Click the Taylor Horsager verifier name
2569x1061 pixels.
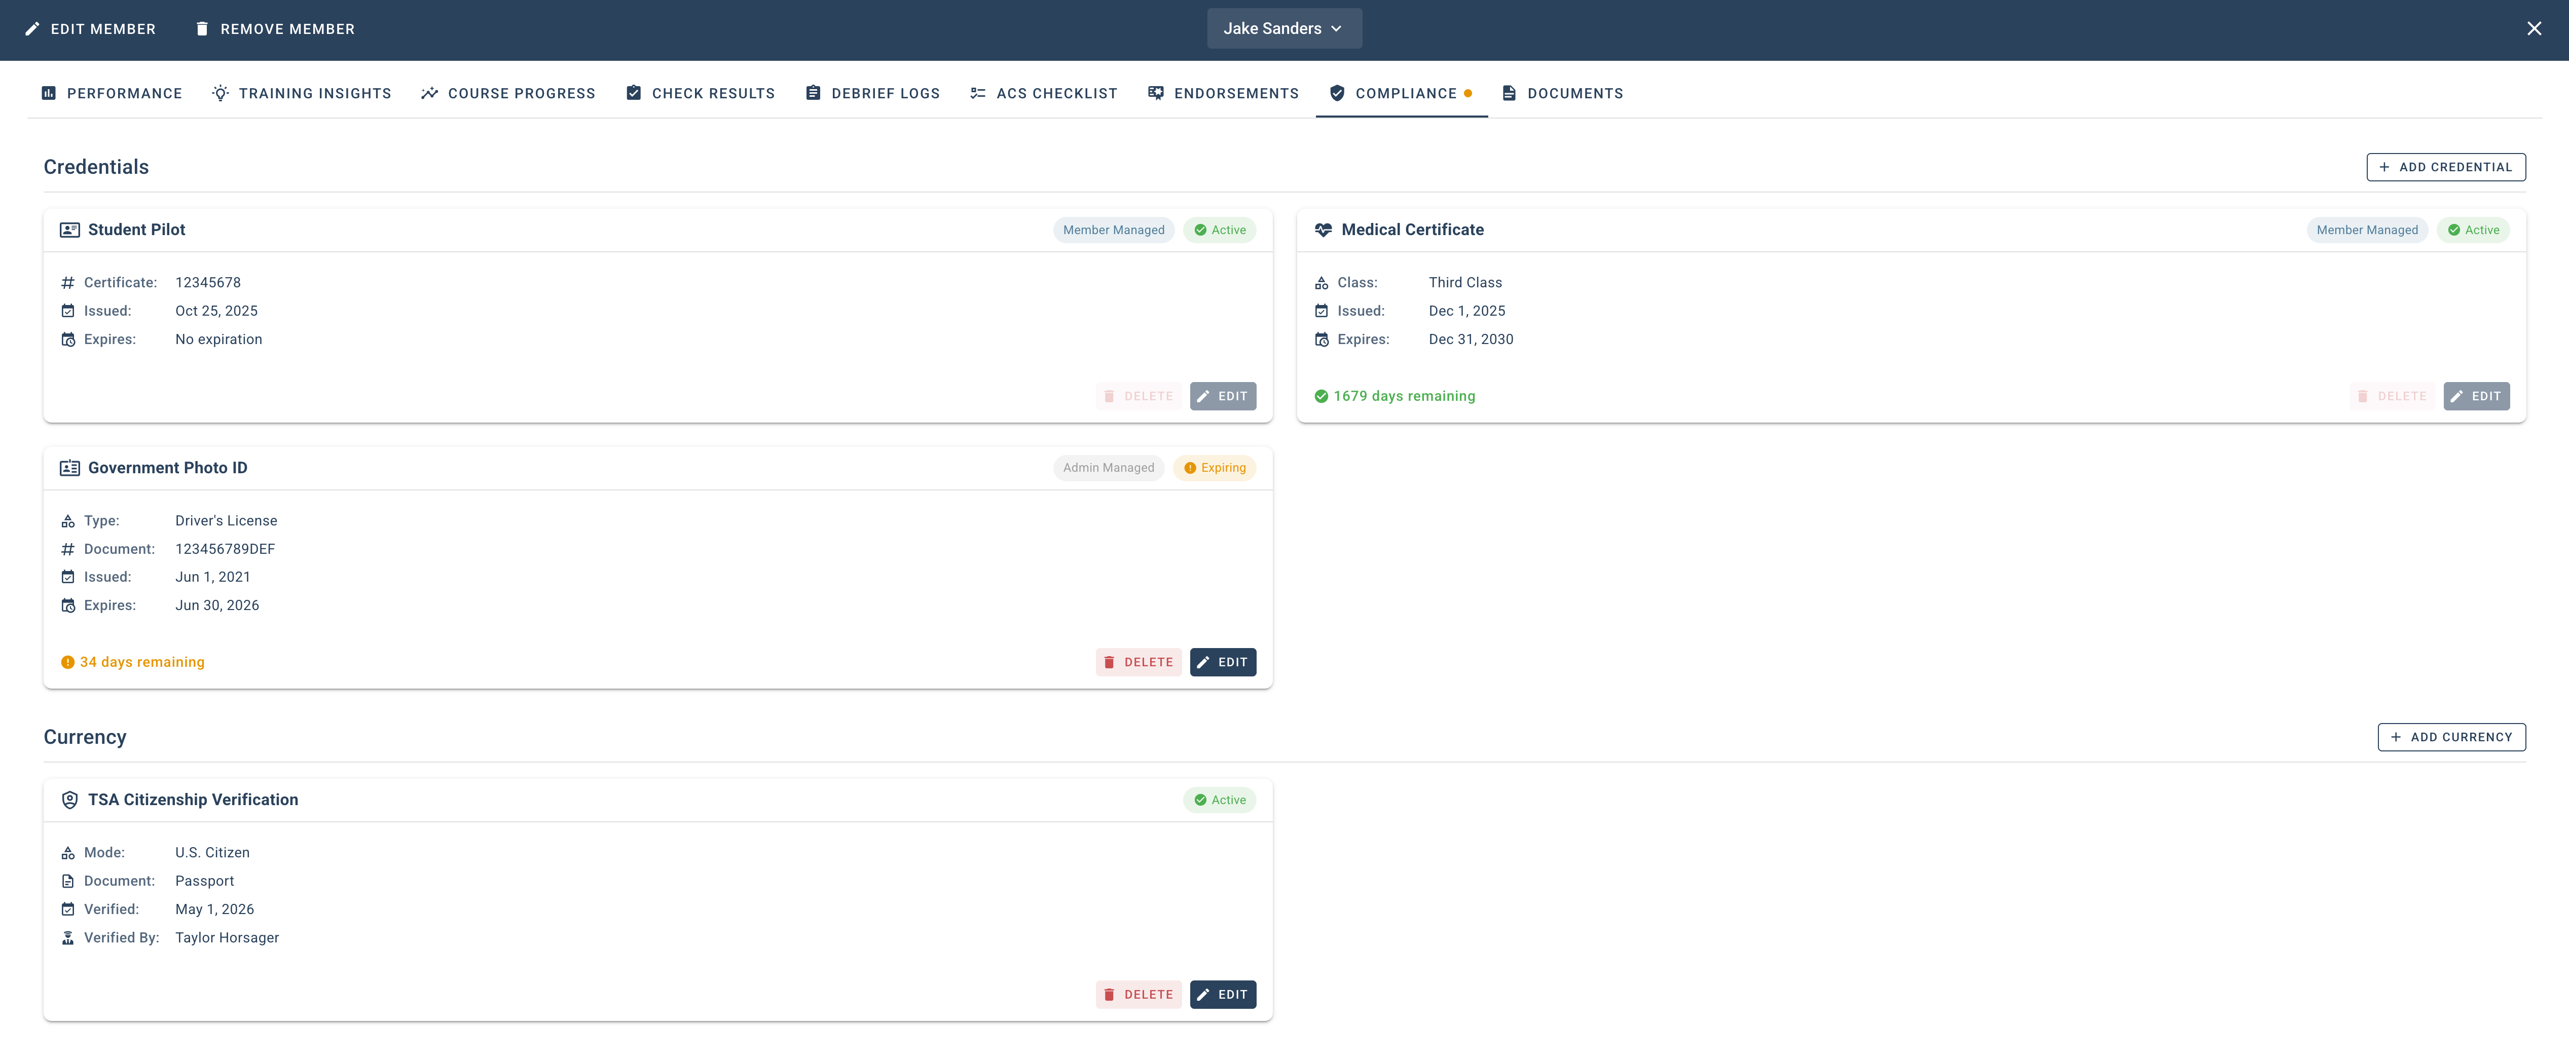coord(228,938)
